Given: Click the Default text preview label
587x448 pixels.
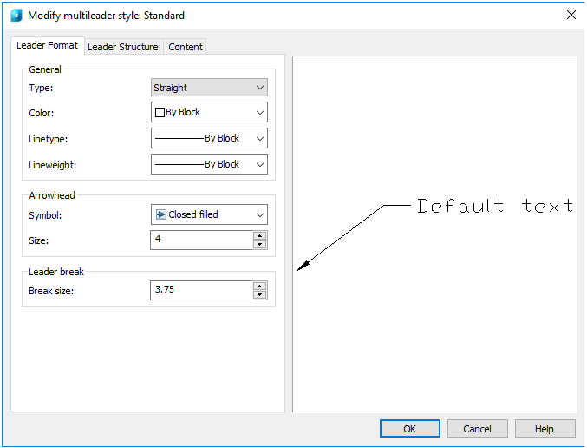Looking at the screenshot, I should pyautogui.click(x=495, y=206).
